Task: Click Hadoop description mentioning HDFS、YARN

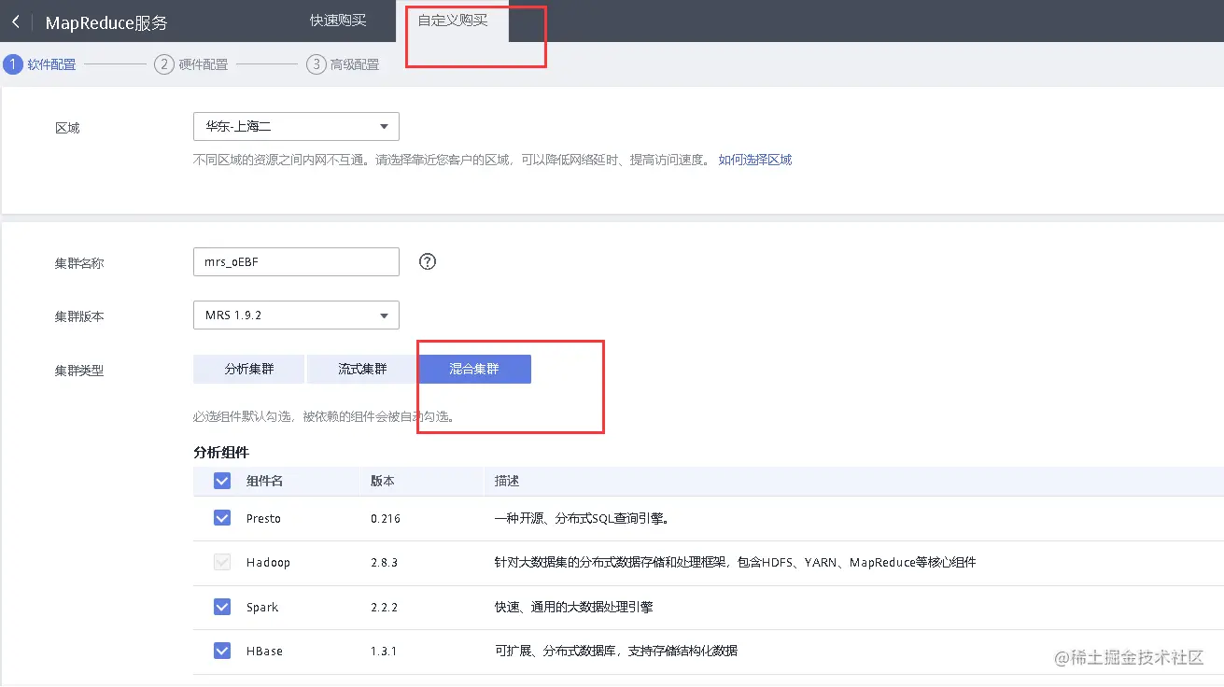Action: [x=735, y=563]
